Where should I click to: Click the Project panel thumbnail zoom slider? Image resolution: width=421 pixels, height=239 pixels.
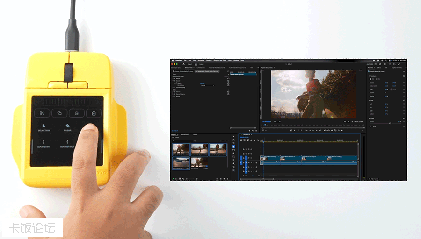191,179
